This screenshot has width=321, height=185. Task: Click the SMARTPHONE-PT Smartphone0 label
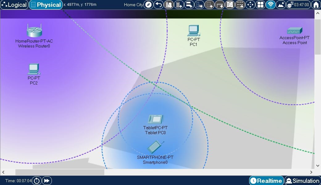pos(155,160)
